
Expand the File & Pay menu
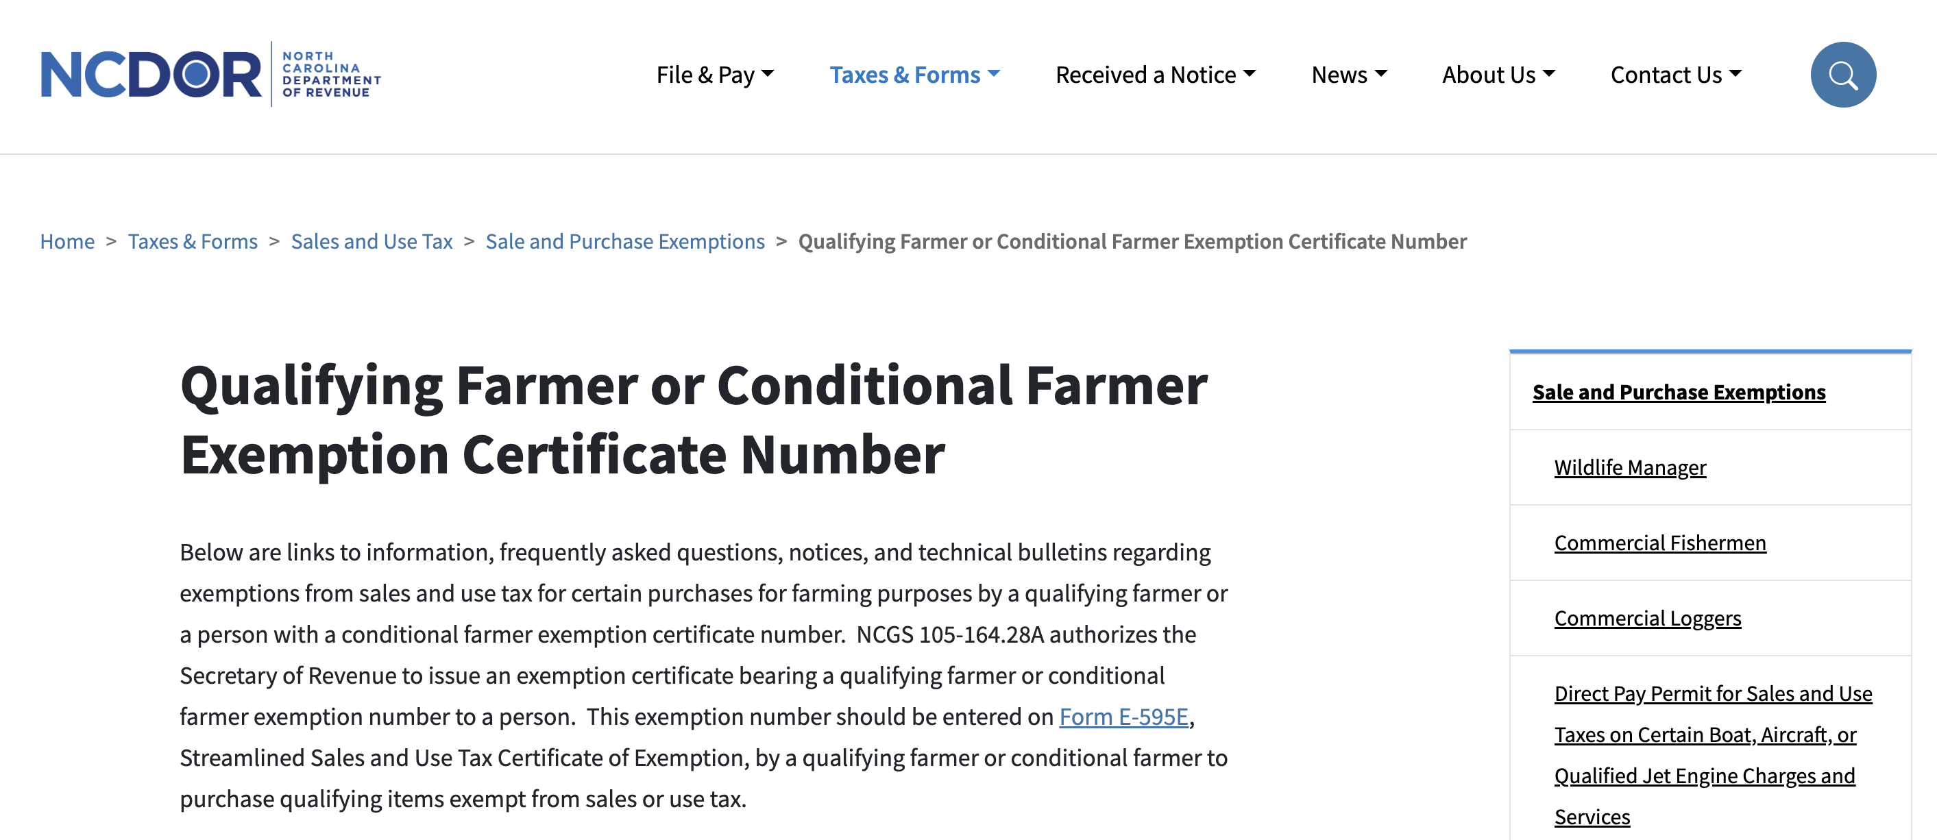(714, 73)
